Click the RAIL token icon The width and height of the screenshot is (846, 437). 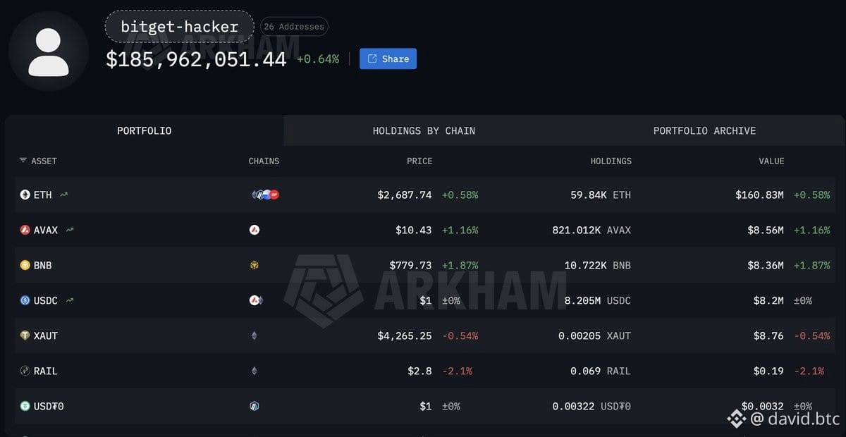[25, 371]
